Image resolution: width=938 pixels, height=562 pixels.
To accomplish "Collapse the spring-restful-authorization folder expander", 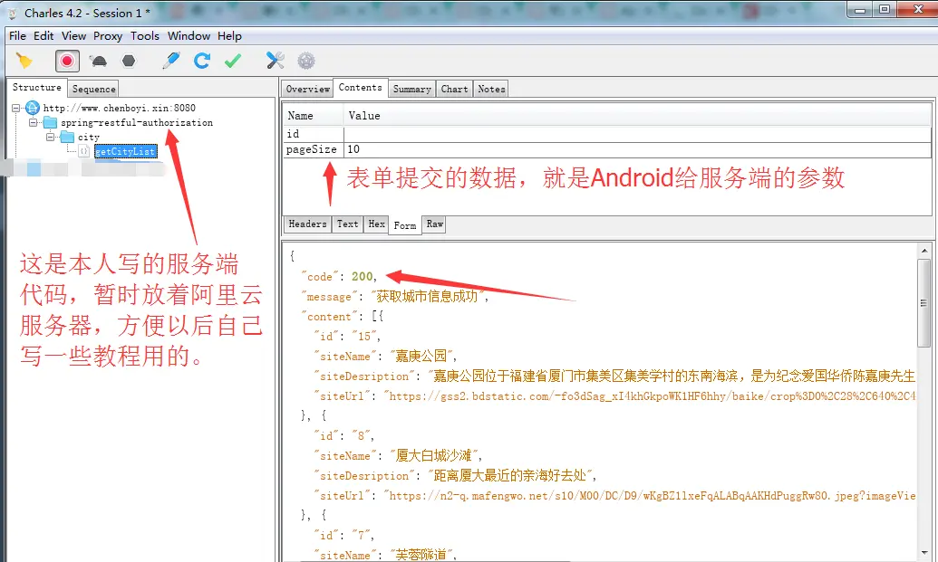I will tap(34, 122).
